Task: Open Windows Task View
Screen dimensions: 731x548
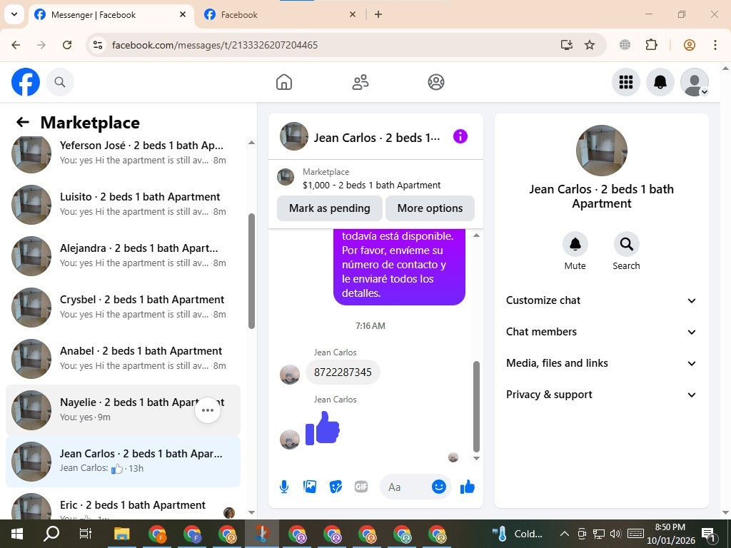Action: (x=86, y=534)
